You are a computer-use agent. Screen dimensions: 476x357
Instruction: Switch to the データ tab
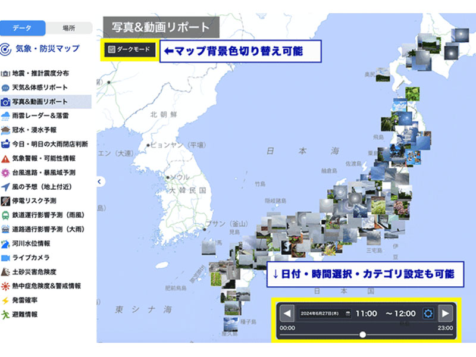[23, 28]
